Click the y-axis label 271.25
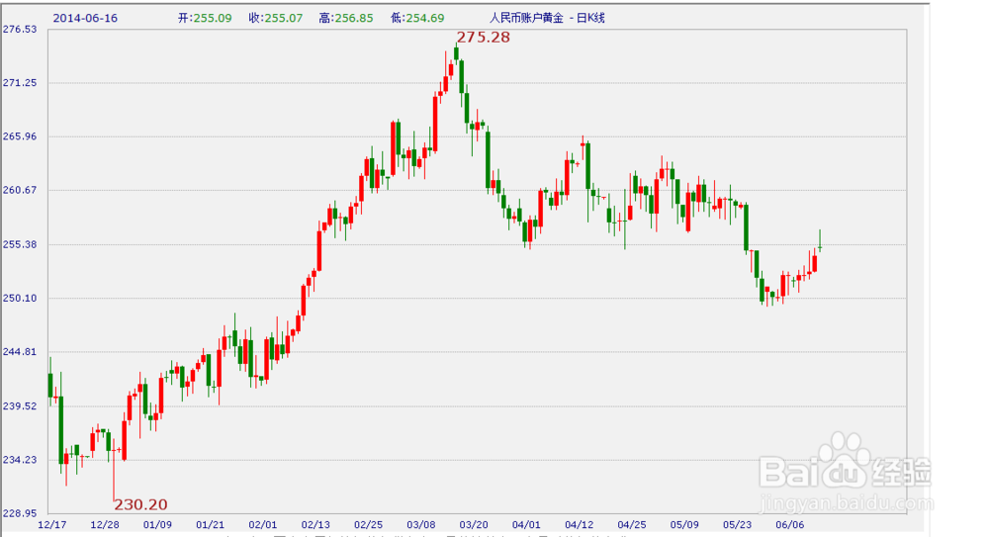Image resolution: width=989 pixels, height=537 pixels. click(x=20, y=83)
